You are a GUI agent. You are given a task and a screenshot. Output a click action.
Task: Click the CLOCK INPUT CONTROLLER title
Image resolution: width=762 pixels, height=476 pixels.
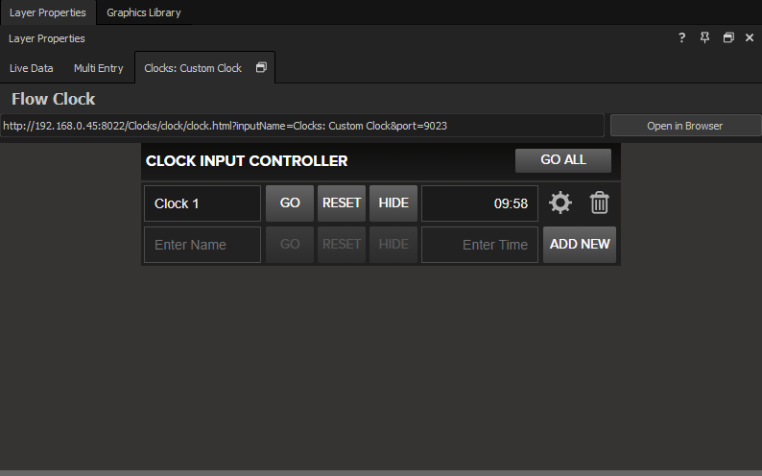247,161
